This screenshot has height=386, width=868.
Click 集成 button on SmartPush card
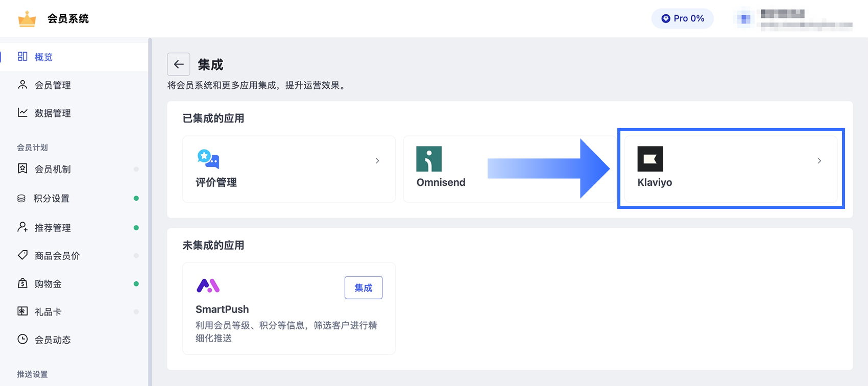click(x=364, y=287)
